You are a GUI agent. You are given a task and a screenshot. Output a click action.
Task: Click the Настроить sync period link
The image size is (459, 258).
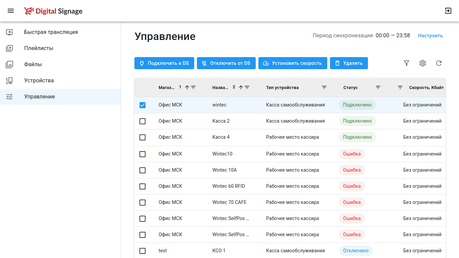click(x=430, y=36)
